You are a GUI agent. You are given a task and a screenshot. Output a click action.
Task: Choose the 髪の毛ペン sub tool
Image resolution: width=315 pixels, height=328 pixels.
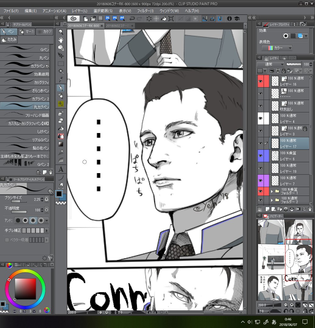pos(25,147)
